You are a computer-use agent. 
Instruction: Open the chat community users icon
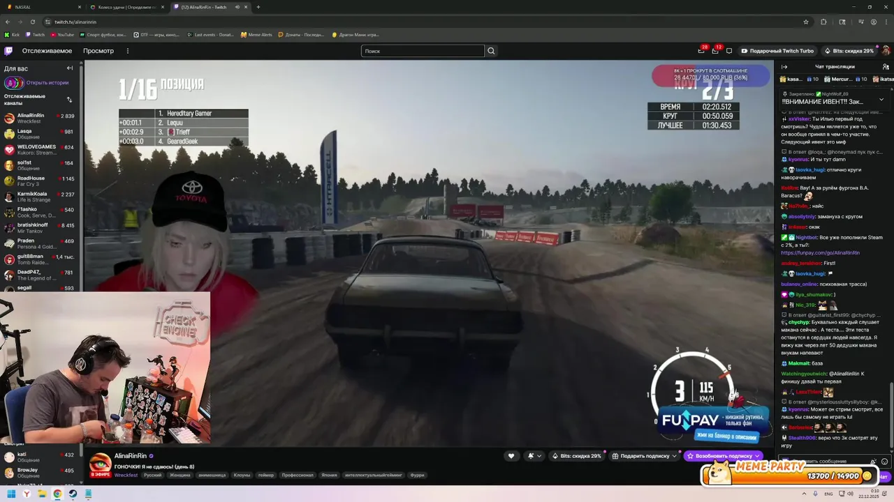click(x=886, y=67)
